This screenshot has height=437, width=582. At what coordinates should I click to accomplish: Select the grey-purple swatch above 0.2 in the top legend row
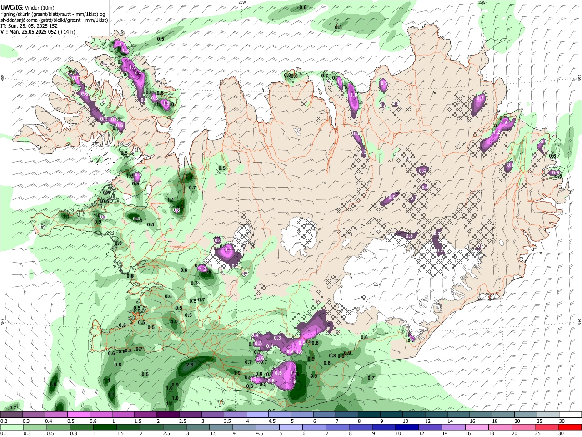11,414
